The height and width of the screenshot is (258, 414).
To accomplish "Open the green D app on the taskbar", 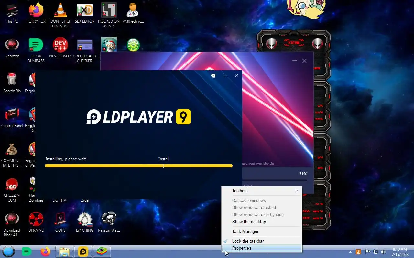I will [27, 252].
